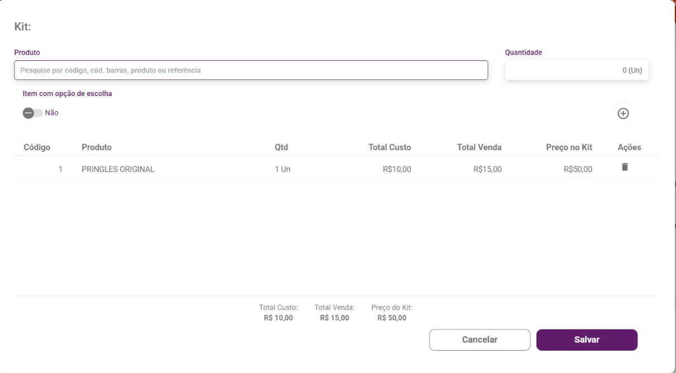Click the 'Total Custo:' footer label
This screenshot has height=373, width=676.
tap(278, 308)
